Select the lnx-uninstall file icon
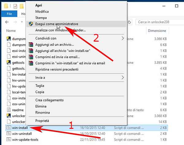 (x=9, y=80)
